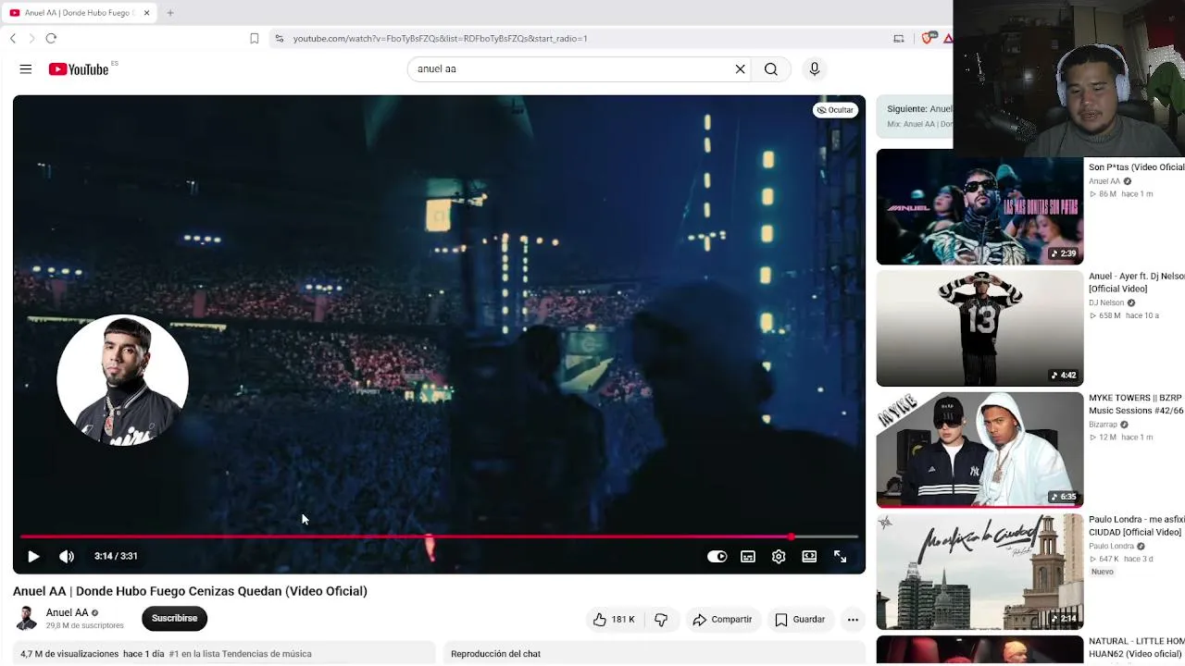
Task: Expand description at '4,7 M de visualizaciones'
Action: click(69, 654)
